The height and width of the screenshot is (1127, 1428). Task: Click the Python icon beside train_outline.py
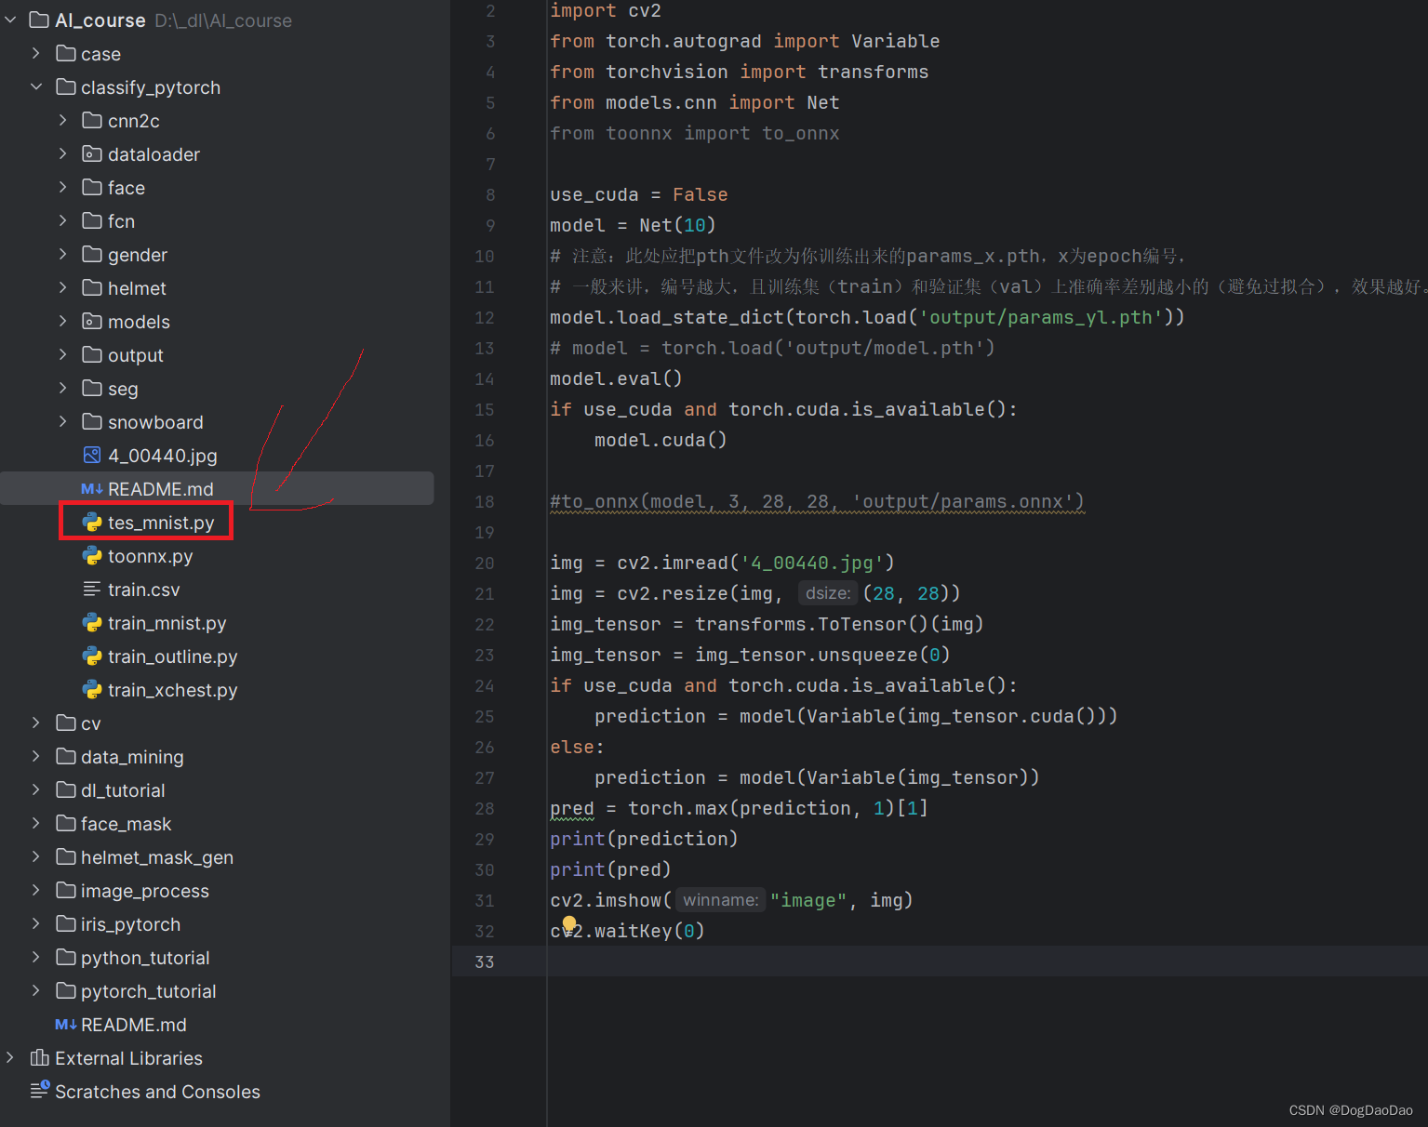pyautogui.click(x=92, y=656)
